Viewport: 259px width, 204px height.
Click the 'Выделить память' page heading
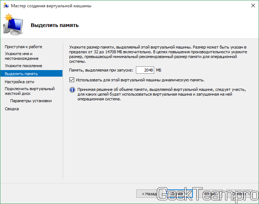click(54, 25)
